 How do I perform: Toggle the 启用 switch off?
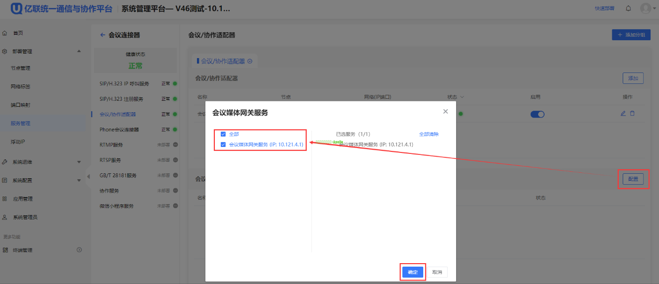click(x=537, y=114)
